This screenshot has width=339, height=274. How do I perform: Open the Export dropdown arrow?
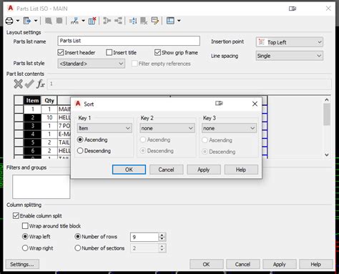36,21
